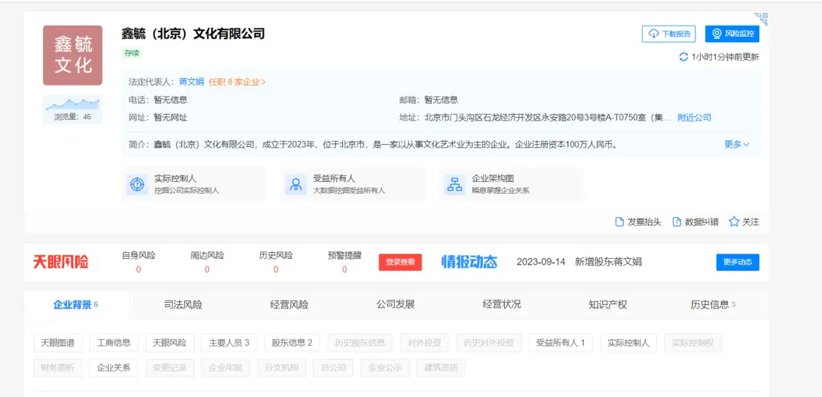Viewport: 822px width, 397px height.
Task: Switch to the 知识产权 tab
Action: point(608,305)
